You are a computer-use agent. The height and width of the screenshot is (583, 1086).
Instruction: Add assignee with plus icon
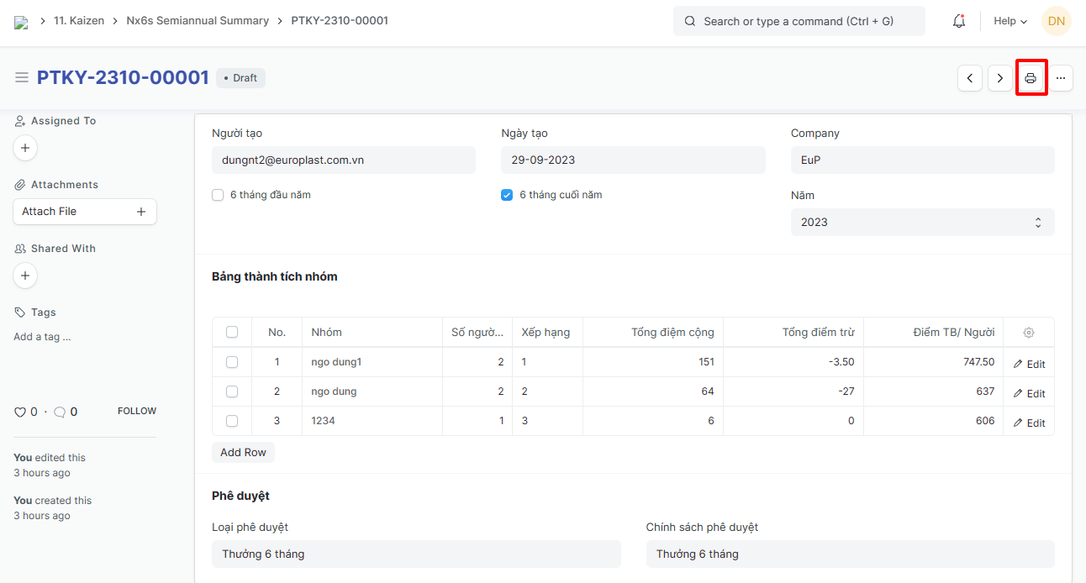[x=25, y=148]
